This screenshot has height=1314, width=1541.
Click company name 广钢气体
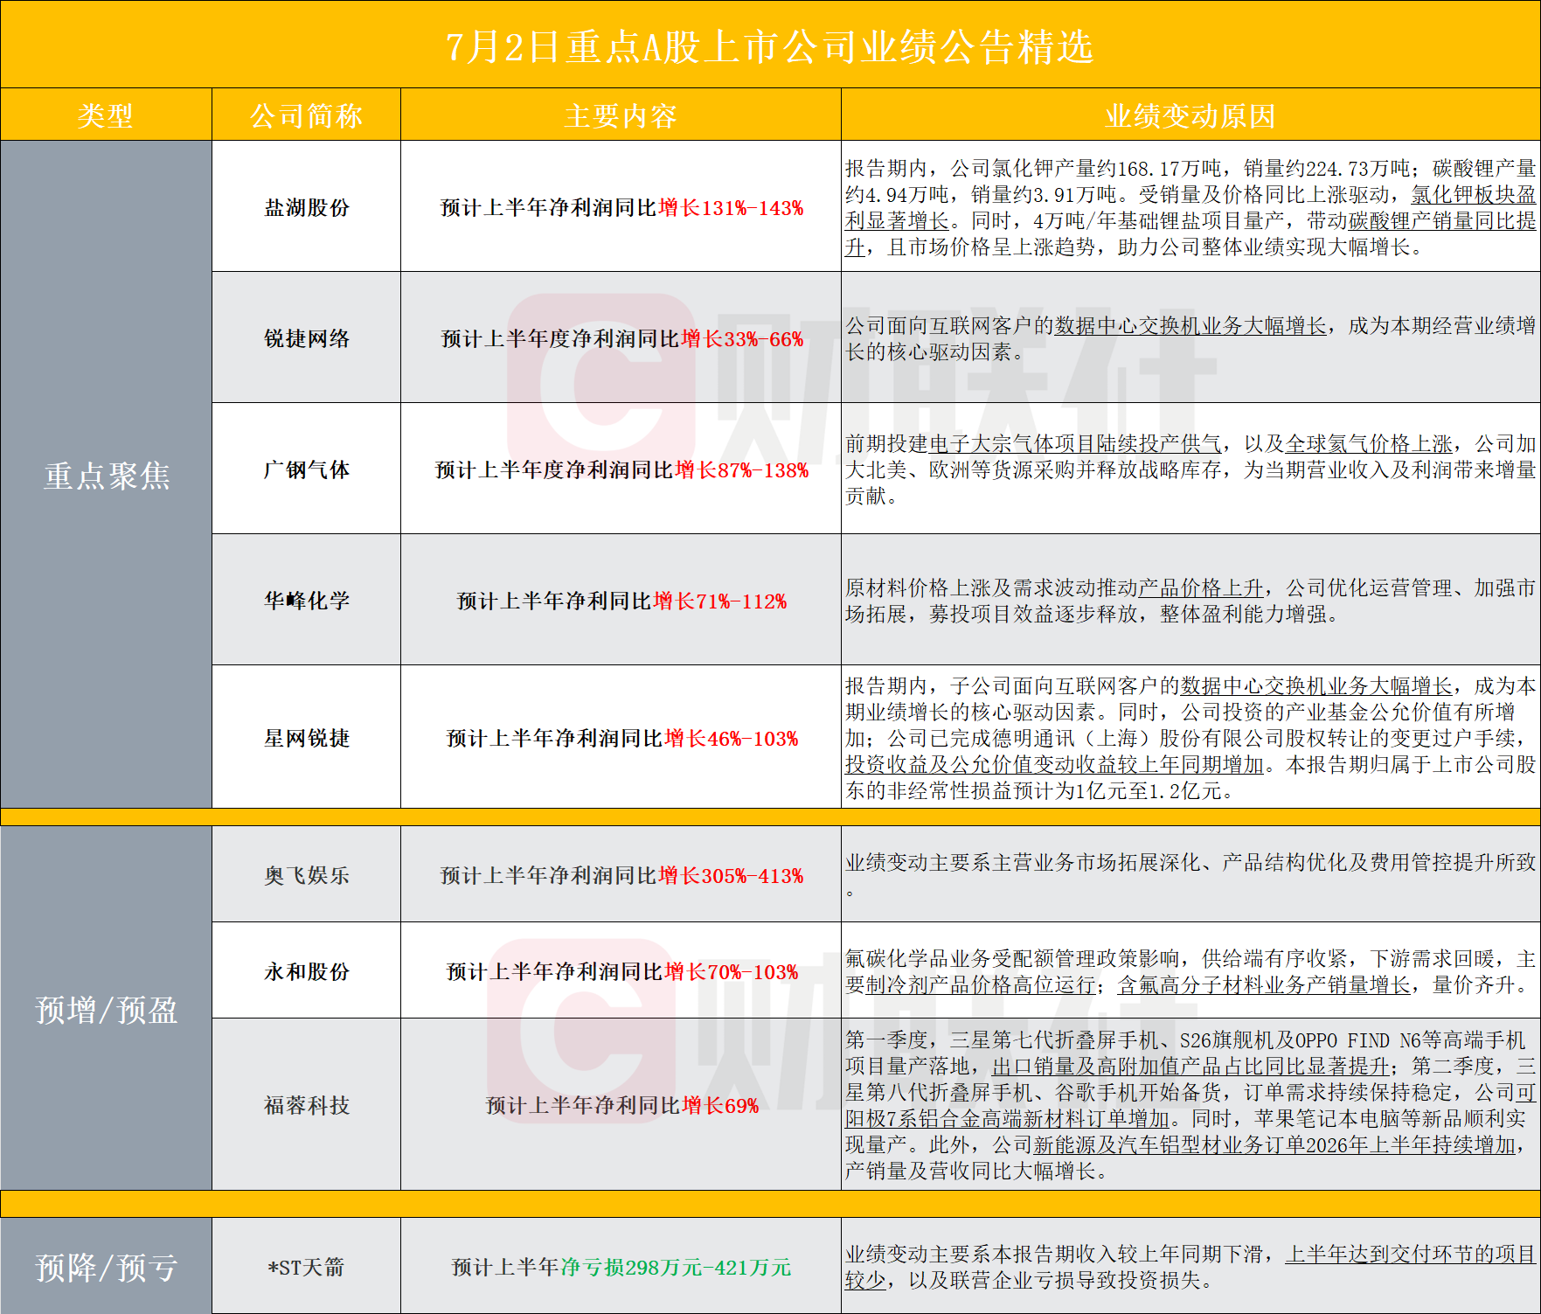click(307, 470)
